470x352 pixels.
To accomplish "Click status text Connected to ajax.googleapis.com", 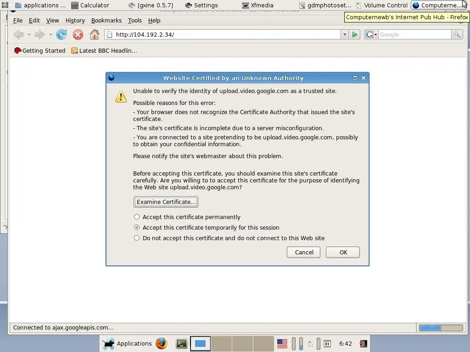I will pos(63,327).
